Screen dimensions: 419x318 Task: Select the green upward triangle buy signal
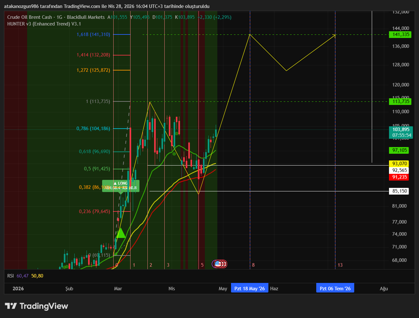(x=120, y=233)
